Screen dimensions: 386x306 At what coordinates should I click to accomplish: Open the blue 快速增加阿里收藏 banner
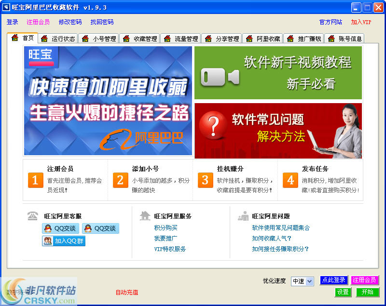(x=108, y=101)
